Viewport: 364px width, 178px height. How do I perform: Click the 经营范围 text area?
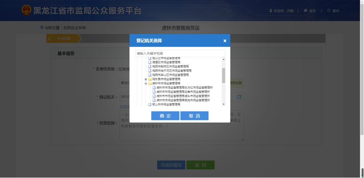pos(182,126)
